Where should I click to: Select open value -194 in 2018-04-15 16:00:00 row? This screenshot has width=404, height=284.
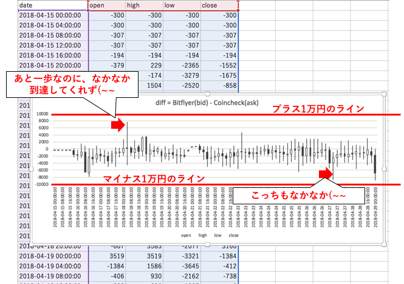pyautogui.click(x=107, y=56)
